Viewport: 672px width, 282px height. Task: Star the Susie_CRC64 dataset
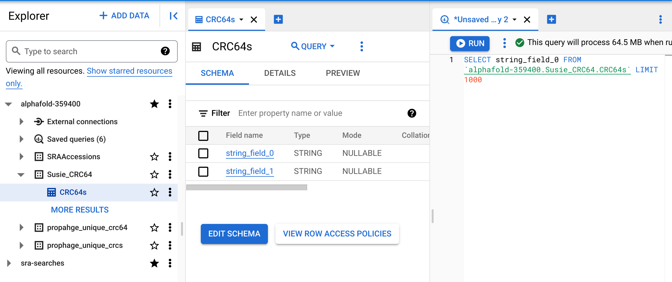coord(154,174)
